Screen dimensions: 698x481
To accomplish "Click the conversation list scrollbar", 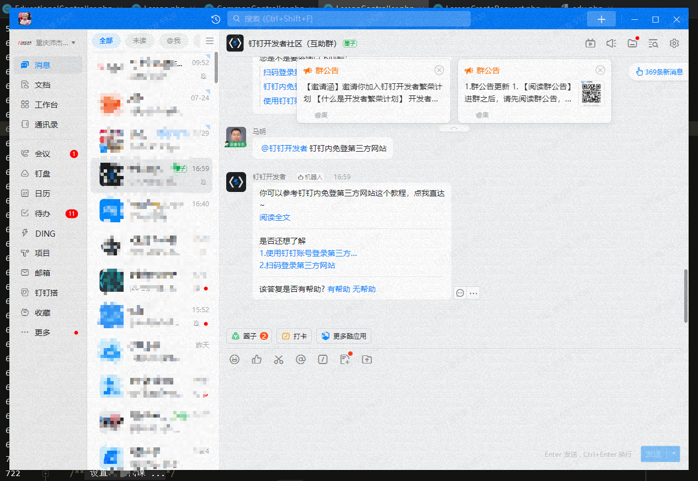I will (x=216, y=67).
